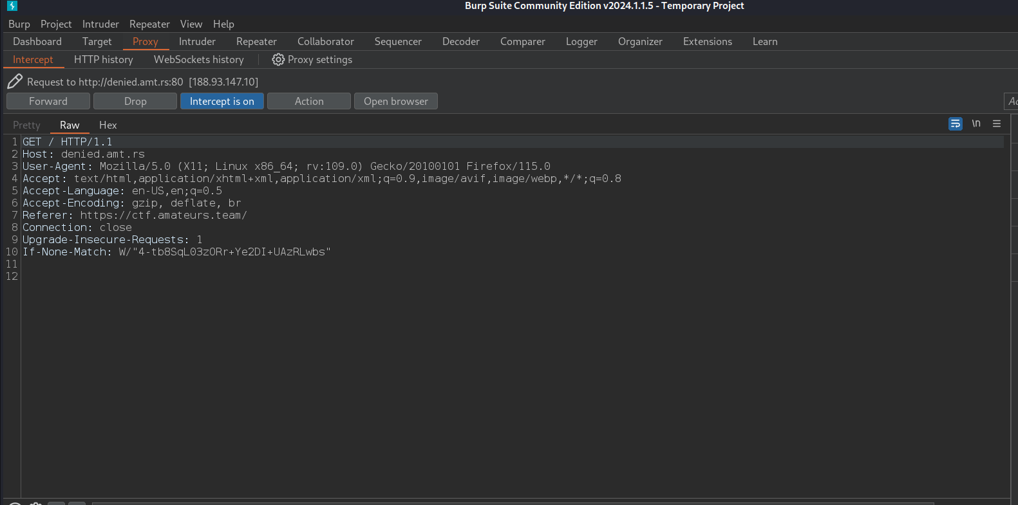Click the If-None-Match header line
The image size is (1018, 505).
click(x=177, y=252)
